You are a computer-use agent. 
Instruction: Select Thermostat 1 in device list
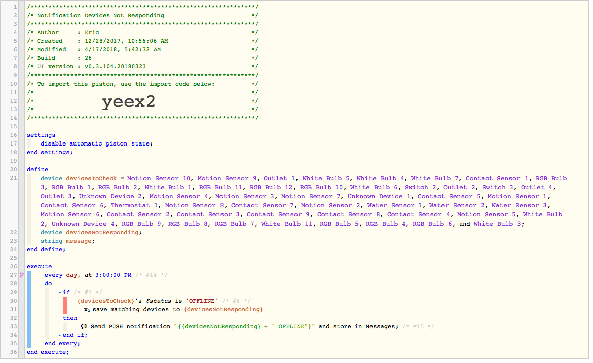click(134, 206)
